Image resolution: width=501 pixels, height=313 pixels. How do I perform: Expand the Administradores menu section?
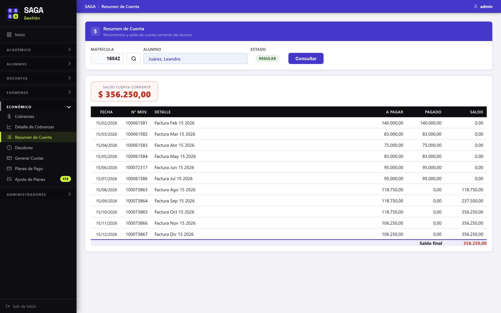click(38, 194)
